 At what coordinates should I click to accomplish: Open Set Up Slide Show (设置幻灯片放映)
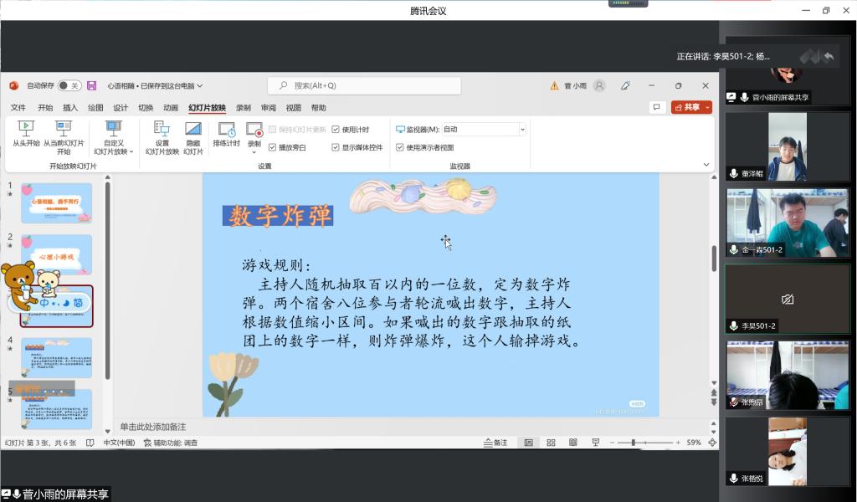click(162, 134)
